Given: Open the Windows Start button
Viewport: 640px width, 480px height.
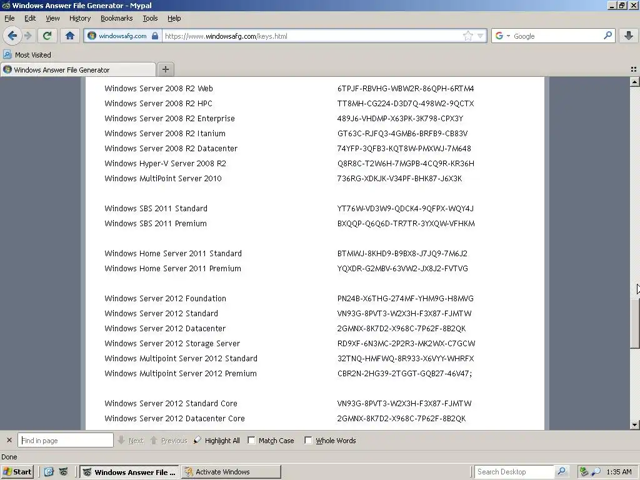Looking at the screenshot, I should [x=17, y=472].
